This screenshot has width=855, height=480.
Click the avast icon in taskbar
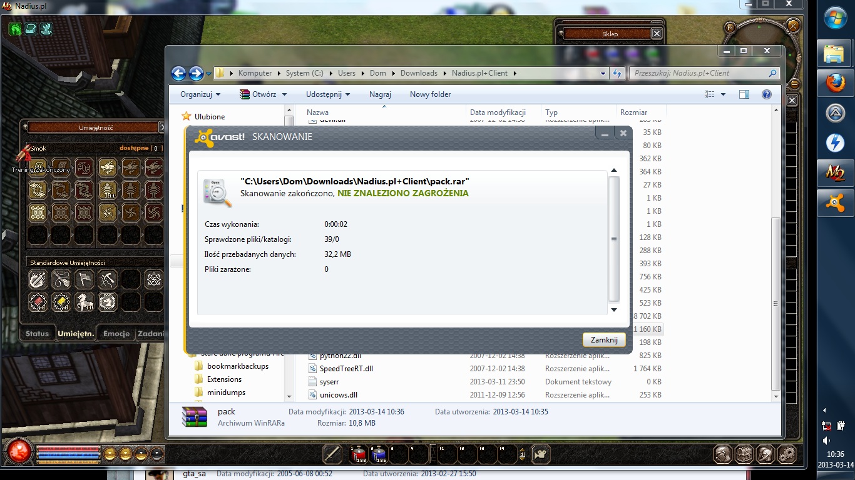pyautogui.click(x=835, y=203)
